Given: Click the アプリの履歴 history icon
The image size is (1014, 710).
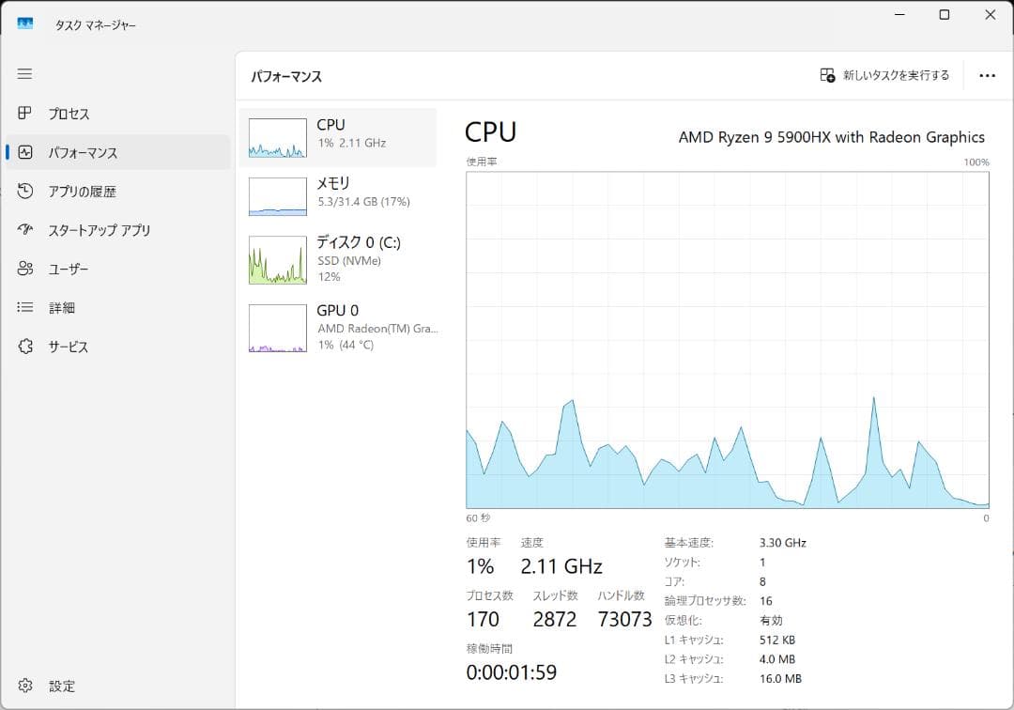Looking at the screenshot, I should tap(25, 192).
